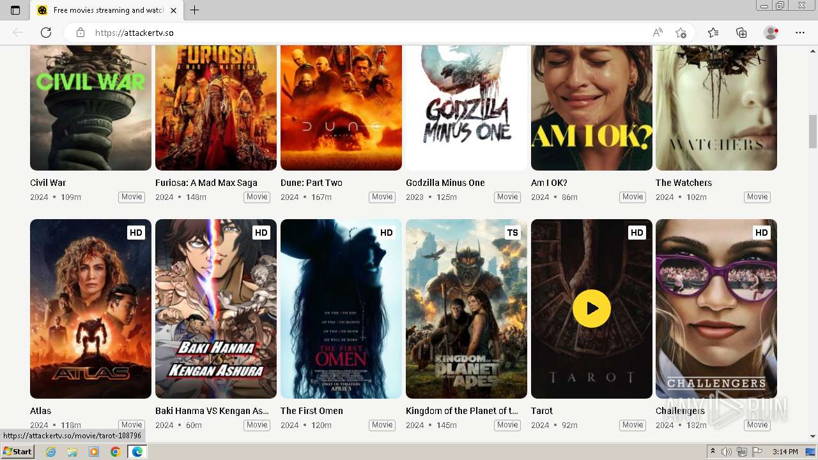
Task: Click the Movie badge under The Watchers
Action: tap(757, 197)
